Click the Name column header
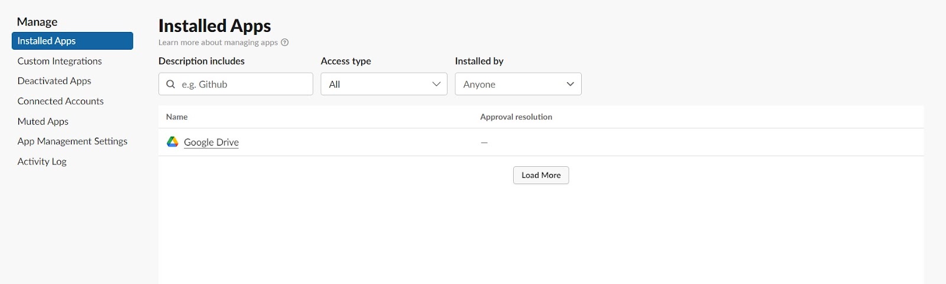 coord(177,117)
